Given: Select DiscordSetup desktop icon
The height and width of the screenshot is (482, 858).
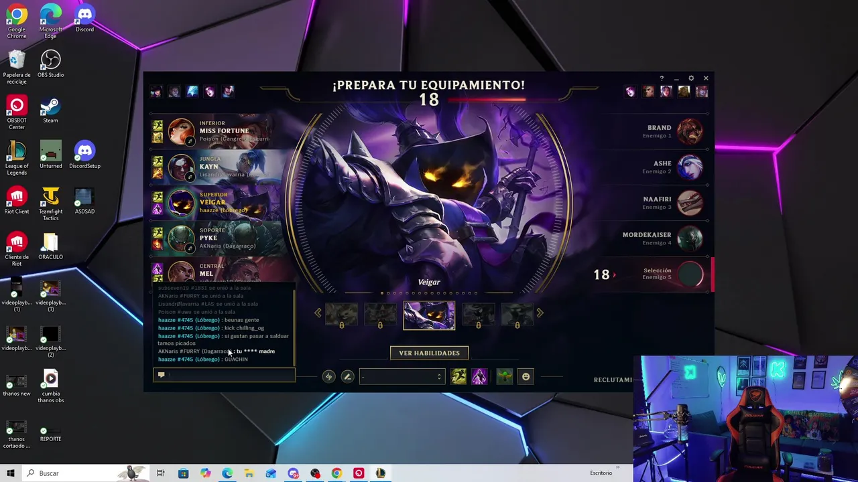Looking at the screenshot, I should click(x=84, y=155).
